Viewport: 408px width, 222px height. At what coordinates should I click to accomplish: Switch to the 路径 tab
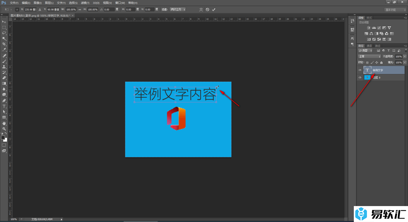[x=377, y=46]
